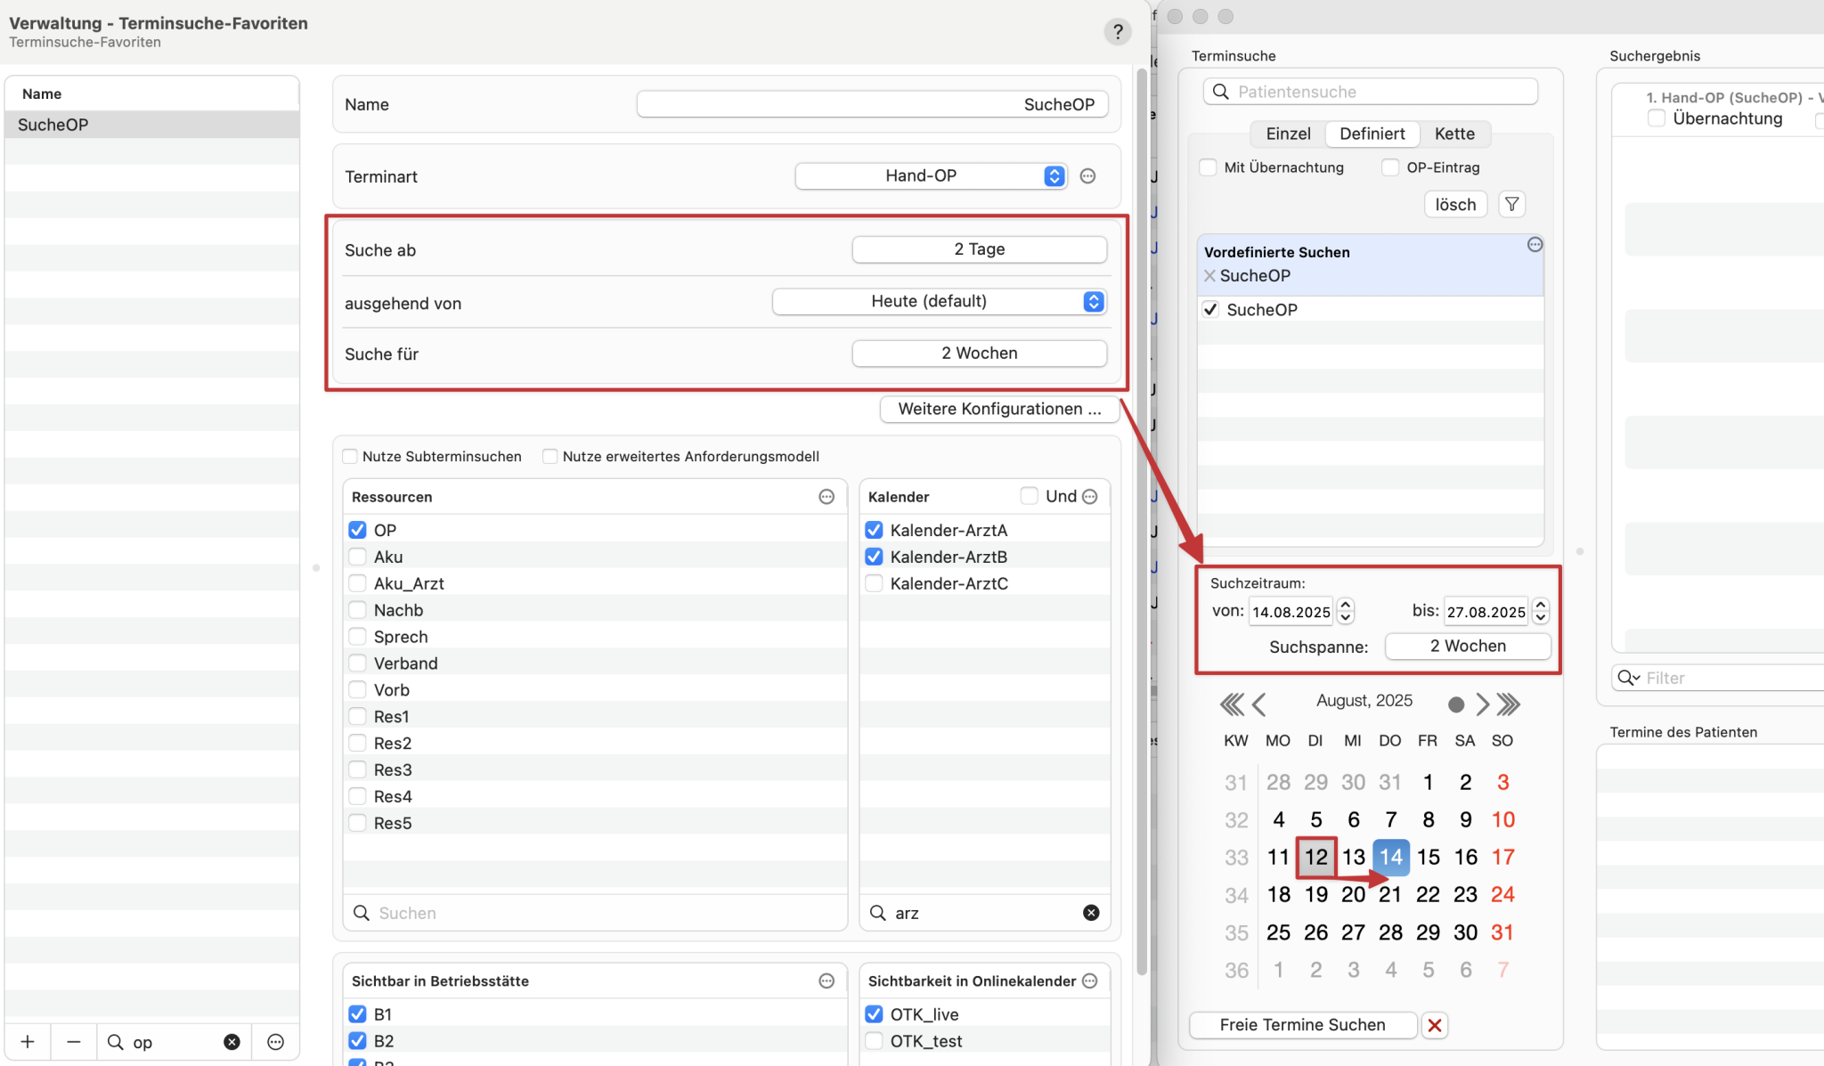This screenshot has height=1066, width=1824.
Task: Open the favorites list more-options icon
Action: point(276,1042)
